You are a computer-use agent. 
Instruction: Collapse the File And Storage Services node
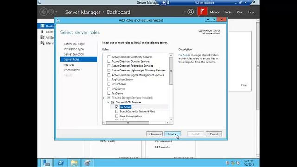pos(104,98)
